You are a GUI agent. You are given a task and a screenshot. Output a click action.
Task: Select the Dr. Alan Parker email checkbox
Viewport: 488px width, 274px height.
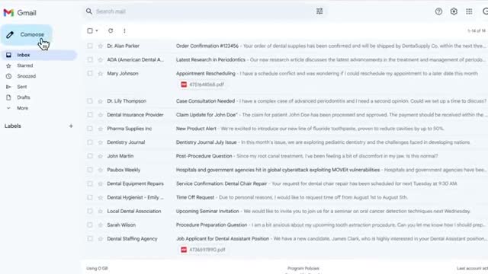90,46
